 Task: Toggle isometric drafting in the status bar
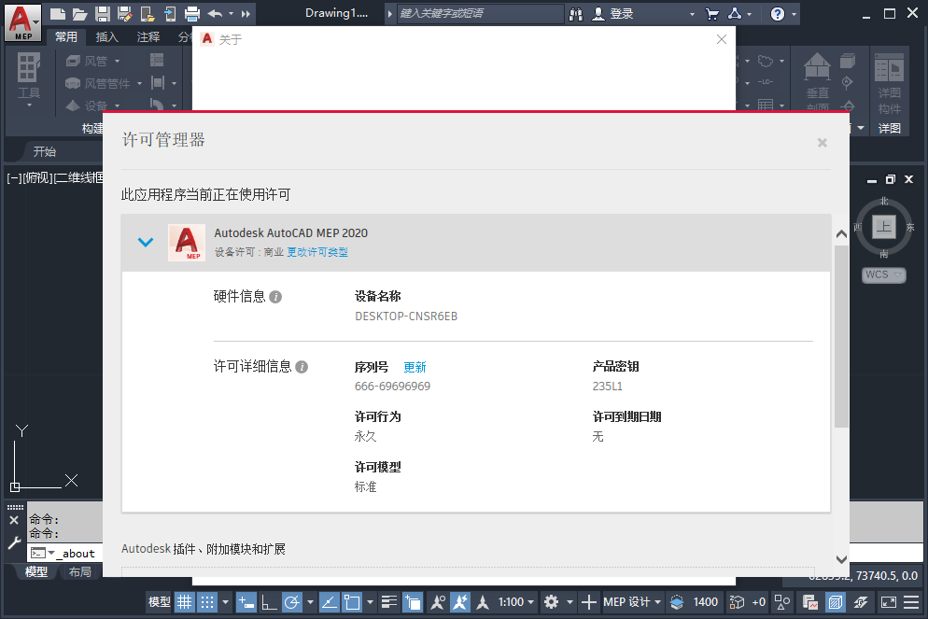coord(330,601)
